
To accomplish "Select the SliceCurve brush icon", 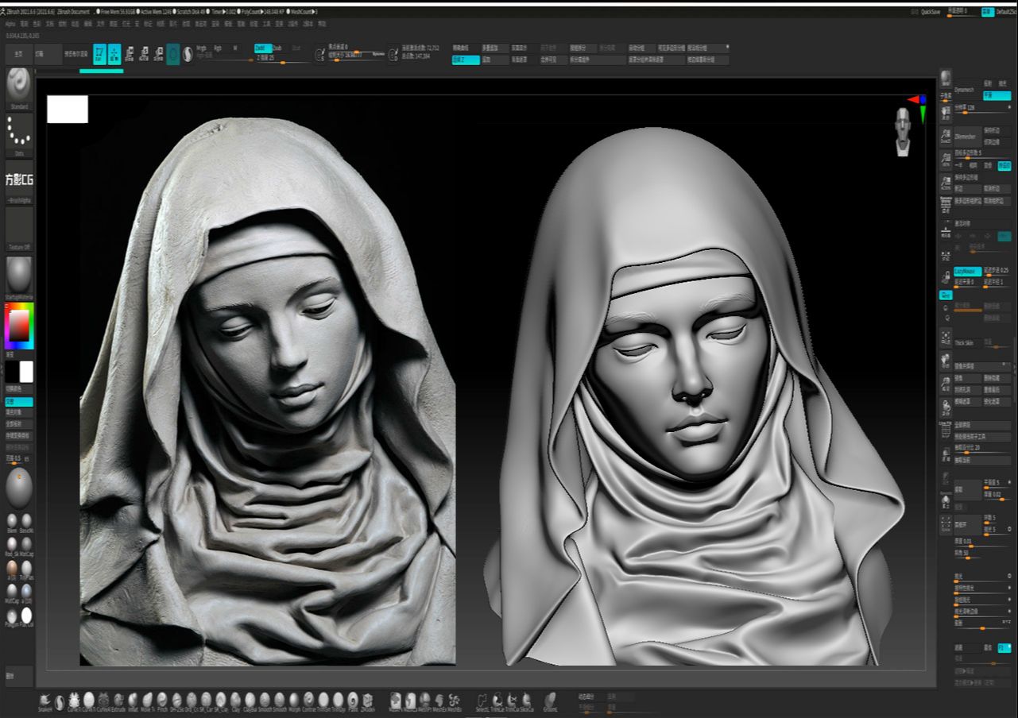I will click(526, 701).
